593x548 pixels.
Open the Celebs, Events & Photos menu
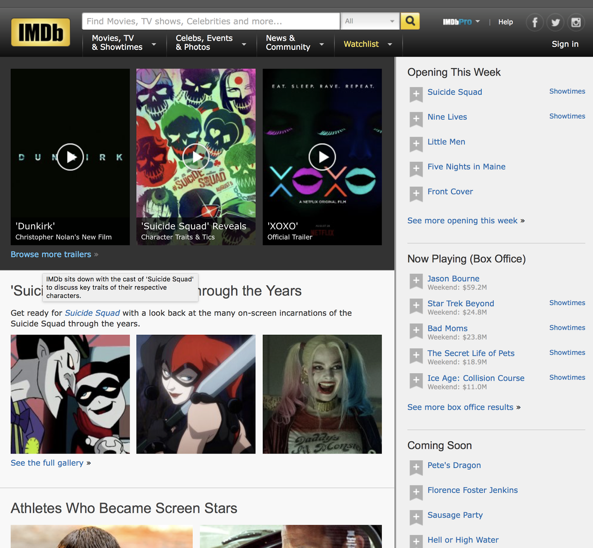(x=204, y=43)
